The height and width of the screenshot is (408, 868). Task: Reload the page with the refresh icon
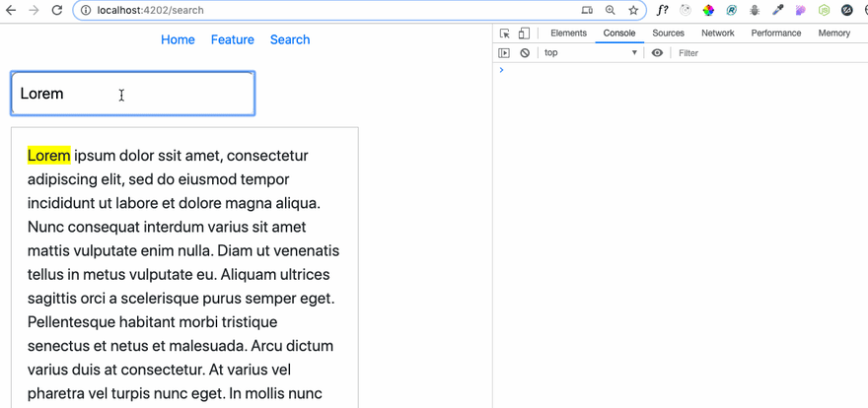point(56,10)
